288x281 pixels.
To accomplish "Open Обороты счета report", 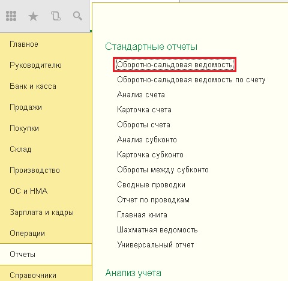I will [x=143, y=125].
